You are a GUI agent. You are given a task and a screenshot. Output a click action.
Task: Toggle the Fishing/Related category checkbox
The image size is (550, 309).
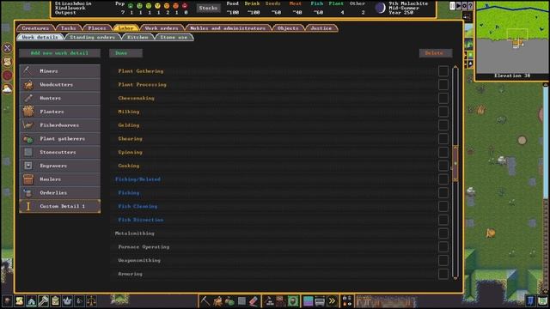pyautogui.click(x=443, y=179)
